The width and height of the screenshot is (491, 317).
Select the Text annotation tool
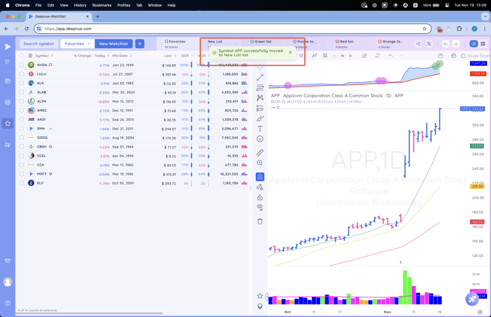[x=260, y=128]
